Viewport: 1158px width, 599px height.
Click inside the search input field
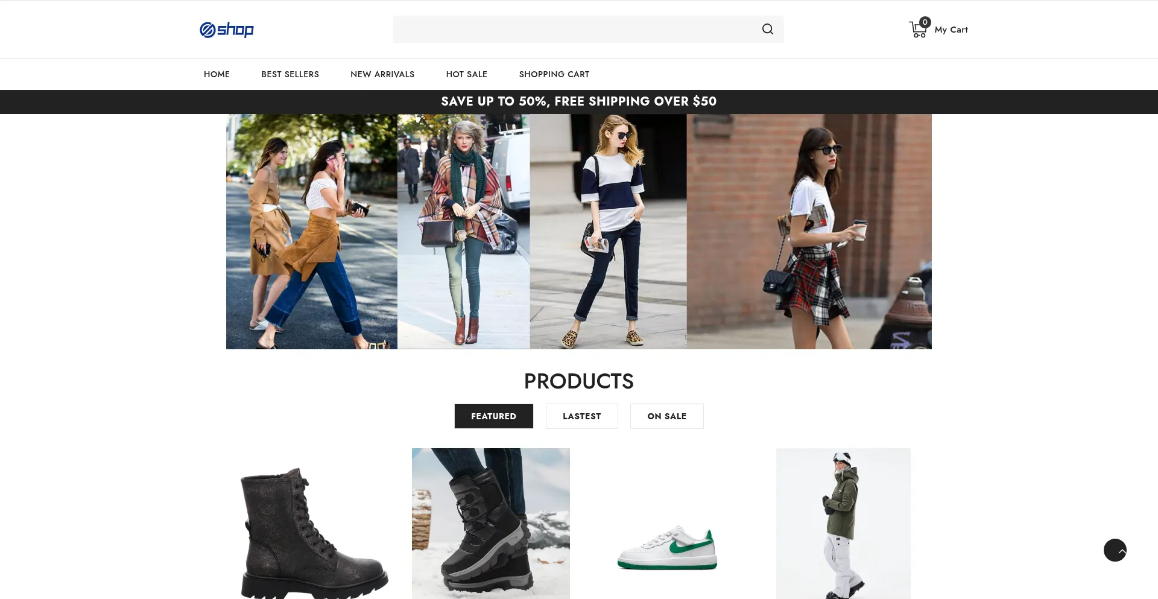[x=573, y=29]
